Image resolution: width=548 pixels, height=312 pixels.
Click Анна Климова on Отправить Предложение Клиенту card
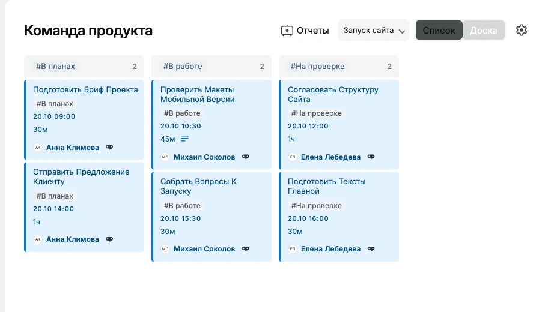[73, 239]
